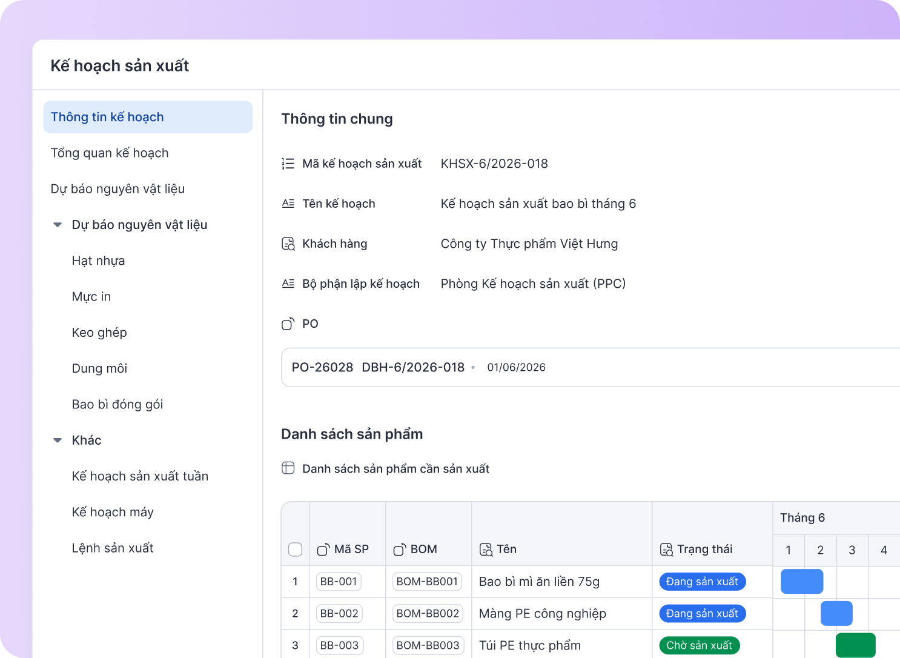Collapse the Khác group arrow
Viewport: 900px width, 658px height.
pyautogui.click(x=58, y=440)
